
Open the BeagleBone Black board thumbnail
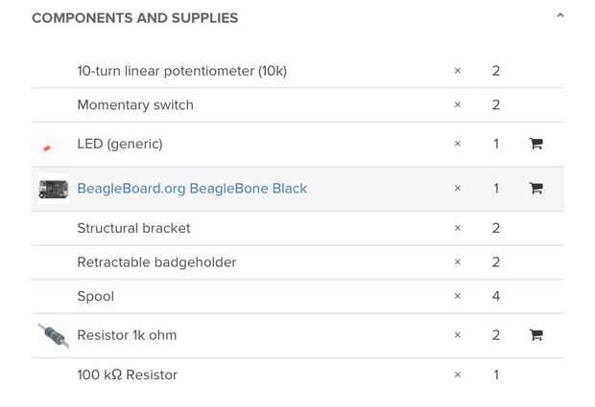pyautogui.click(x=53, y=189)
